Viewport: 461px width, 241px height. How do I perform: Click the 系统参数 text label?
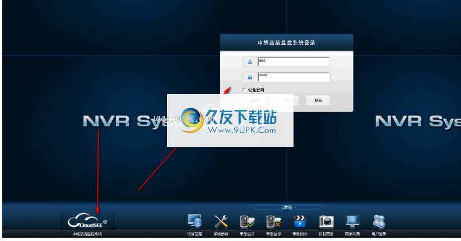pyautogui.click(x=221, y=234)
